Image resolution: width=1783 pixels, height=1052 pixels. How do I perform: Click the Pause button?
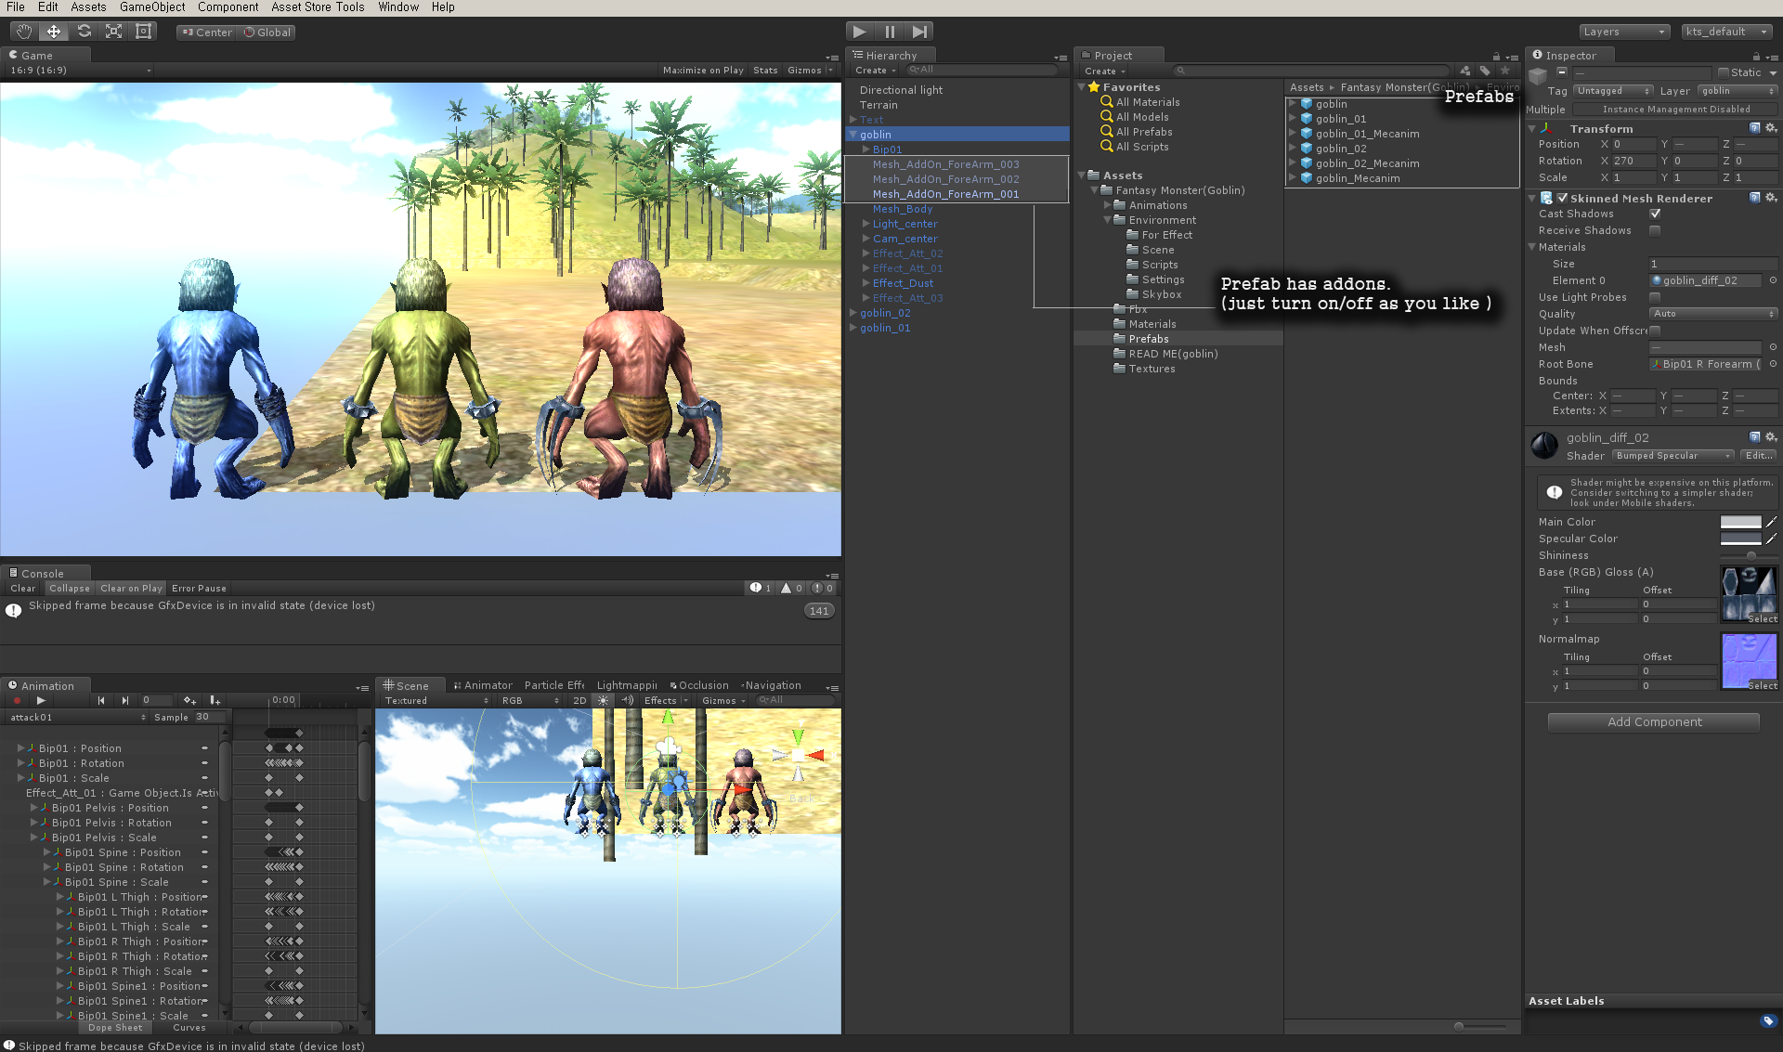(x=889, y=32)
